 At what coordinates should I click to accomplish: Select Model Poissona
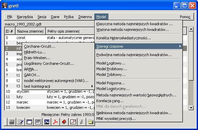138,83
